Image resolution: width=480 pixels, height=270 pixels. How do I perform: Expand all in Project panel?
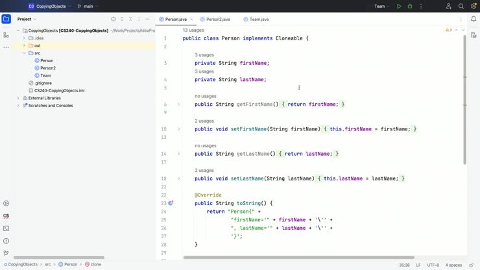[122, 19]
